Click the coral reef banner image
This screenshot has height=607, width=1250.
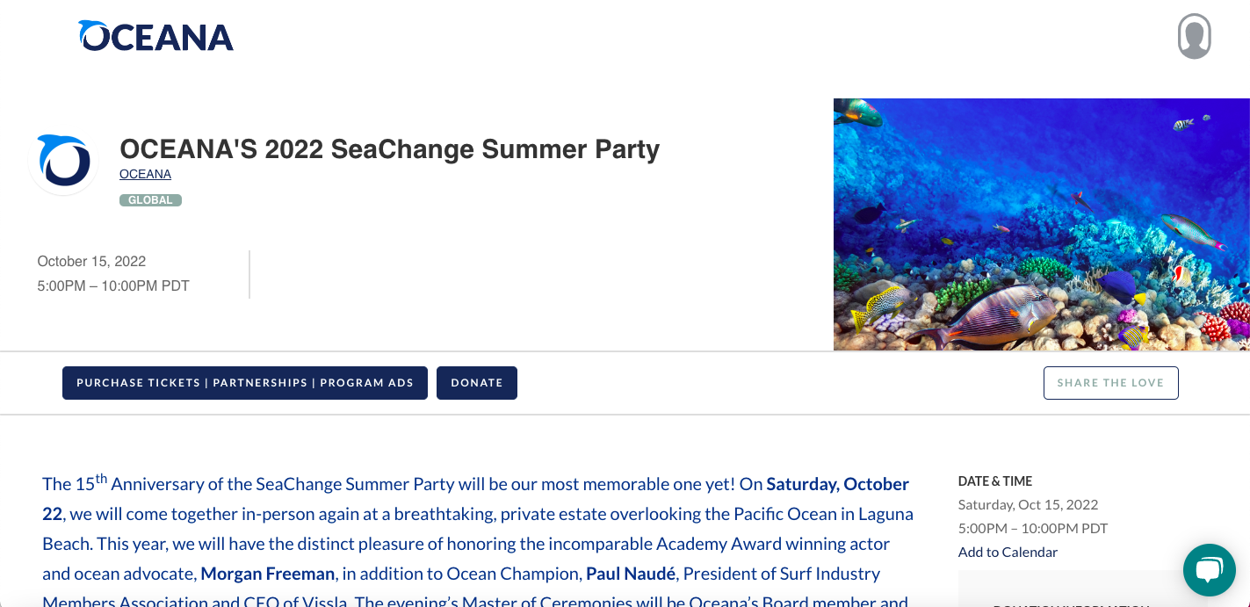point(1041,224)
